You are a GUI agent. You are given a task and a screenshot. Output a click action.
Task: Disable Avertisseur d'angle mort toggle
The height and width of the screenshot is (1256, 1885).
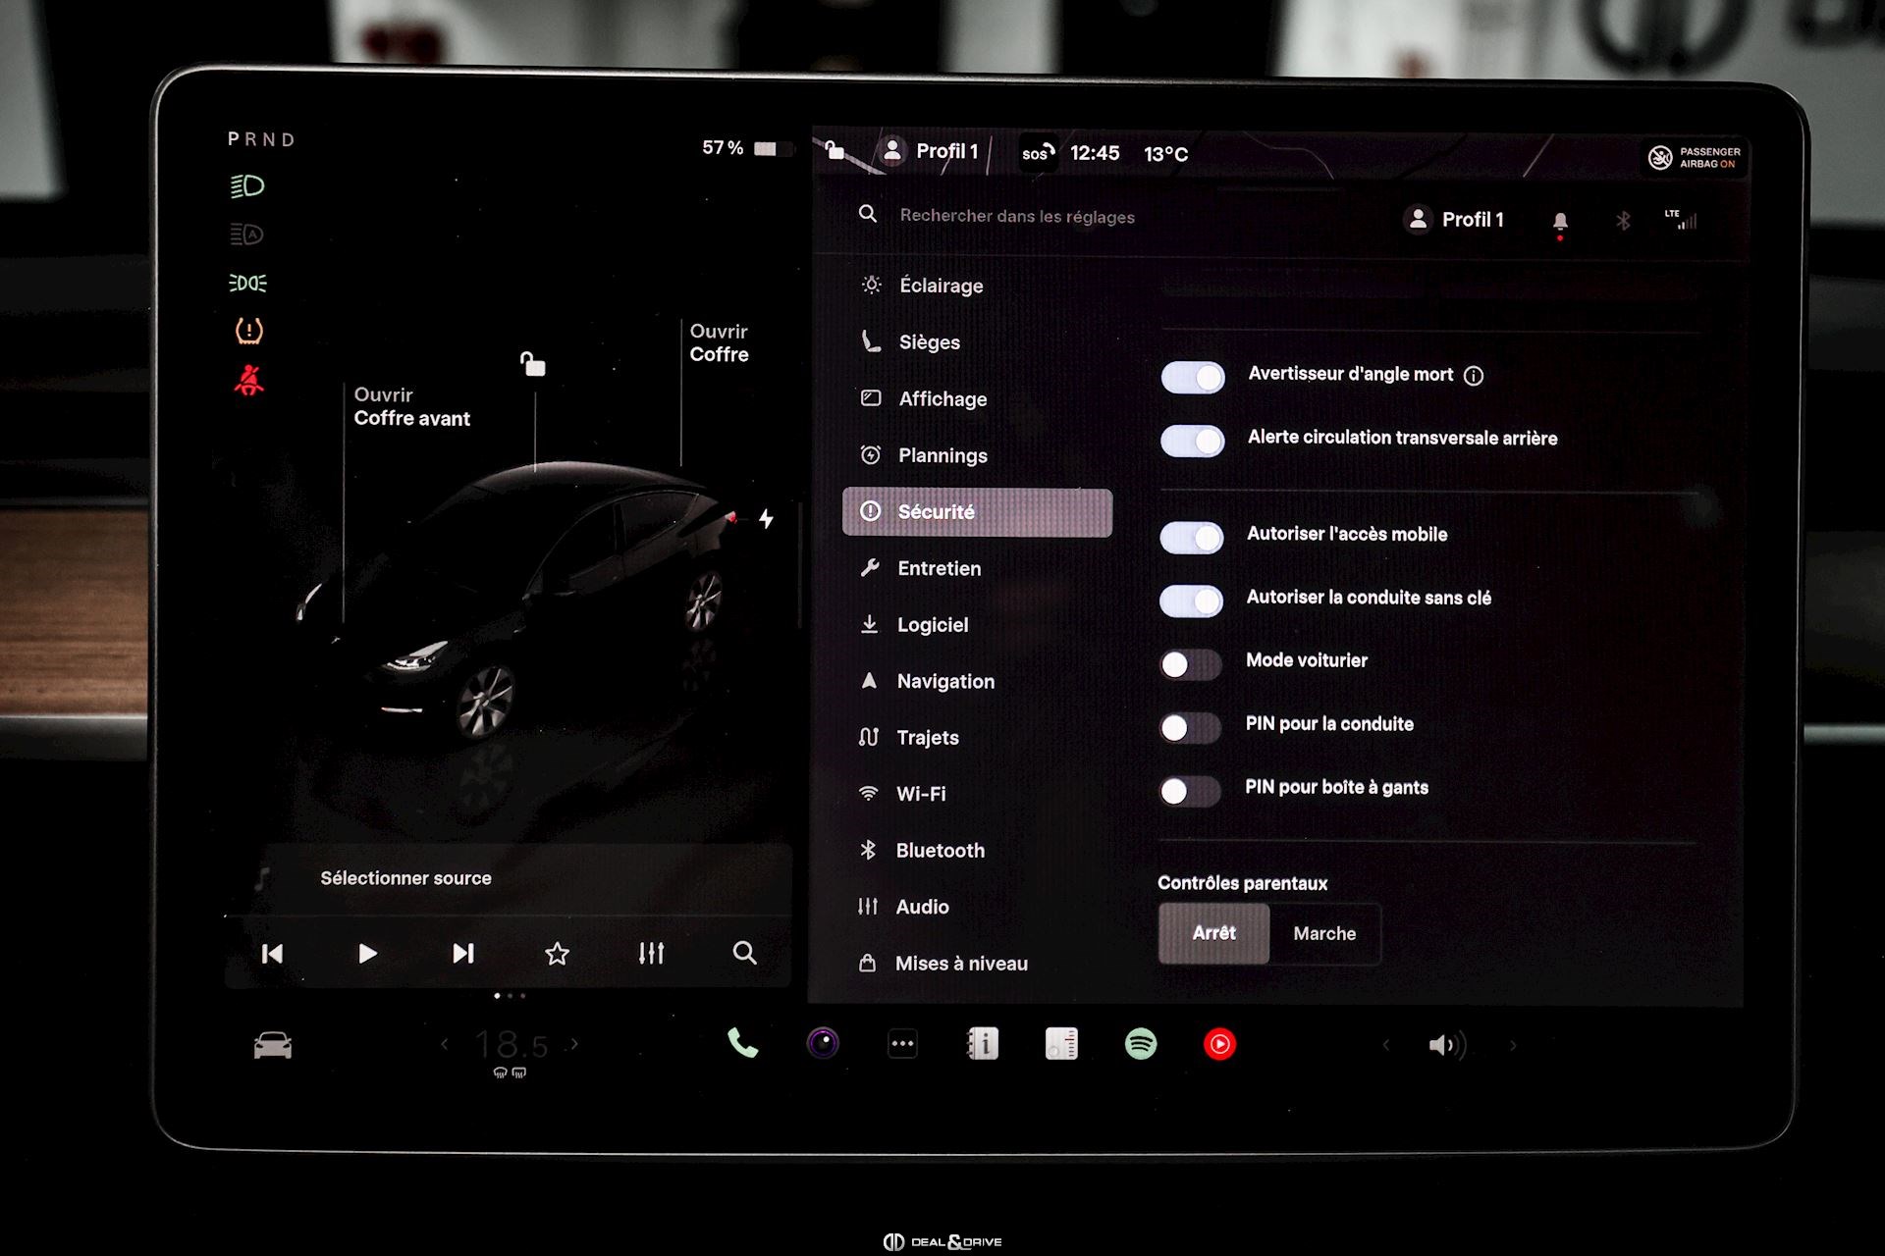tap(1192, 377)
